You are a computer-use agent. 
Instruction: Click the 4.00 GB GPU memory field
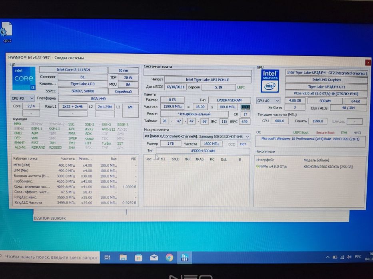pos(295,100)
